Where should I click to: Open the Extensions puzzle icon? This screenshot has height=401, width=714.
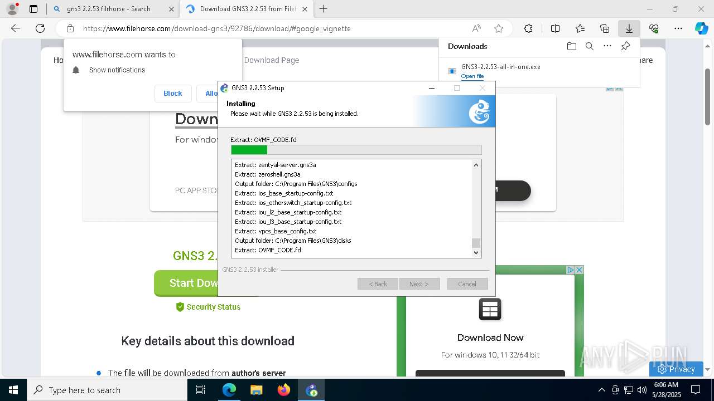click(x=528, y=28)
